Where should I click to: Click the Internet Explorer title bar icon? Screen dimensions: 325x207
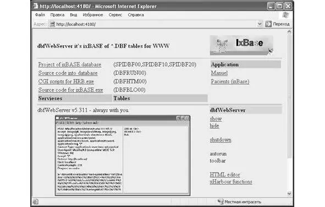(35, 6)
